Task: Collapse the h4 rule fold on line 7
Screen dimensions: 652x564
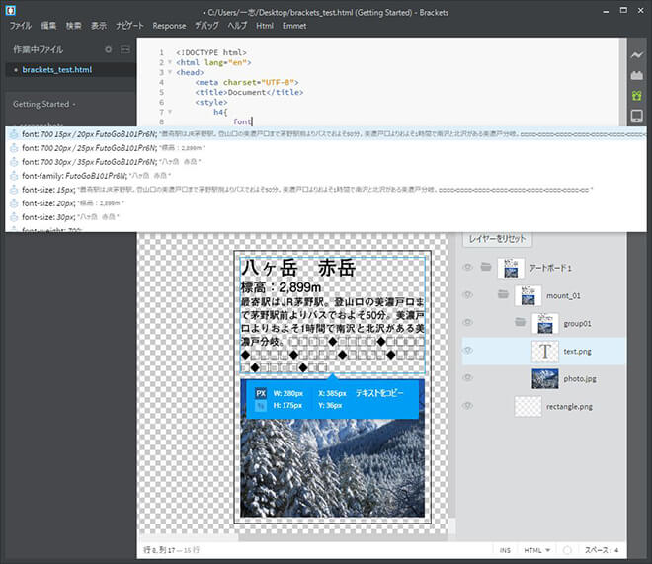Action: [170, 112]
